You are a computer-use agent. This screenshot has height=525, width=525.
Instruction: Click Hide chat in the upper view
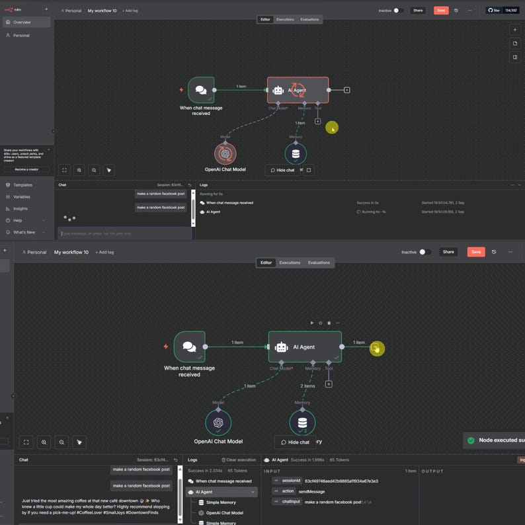[282, 170]
